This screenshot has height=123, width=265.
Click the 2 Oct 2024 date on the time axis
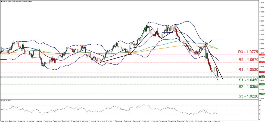pyautogui.click(x=181, y=121)
